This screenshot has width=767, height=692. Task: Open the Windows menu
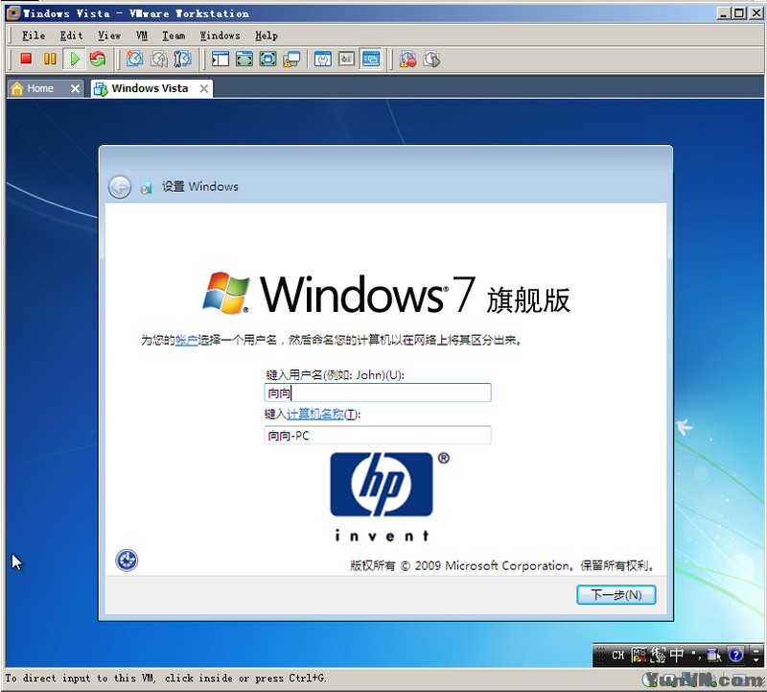[221, 36]
